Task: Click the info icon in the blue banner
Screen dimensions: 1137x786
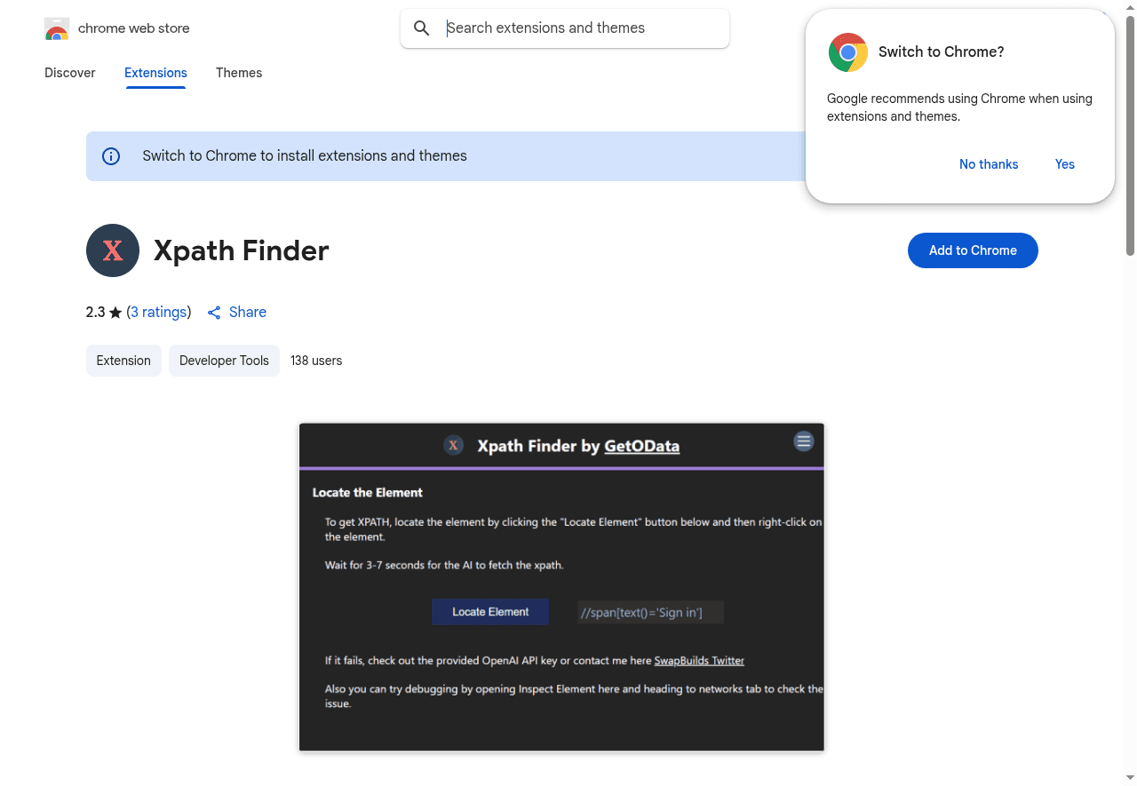Action: pos(110,155)
